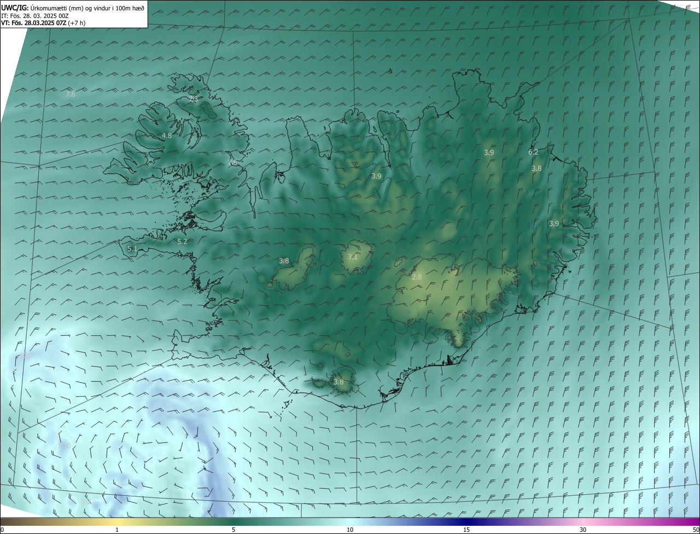Click the 5 tick label on the color scale
The height and width of the screenshot is (534, 700).
tap(234, 530)
